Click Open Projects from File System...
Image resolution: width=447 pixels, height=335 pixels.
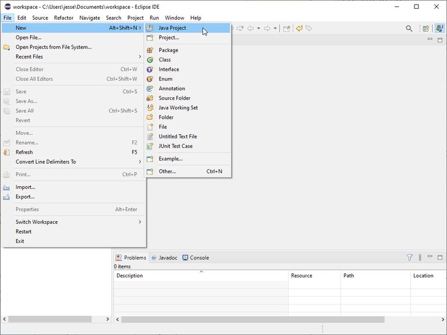54,47
